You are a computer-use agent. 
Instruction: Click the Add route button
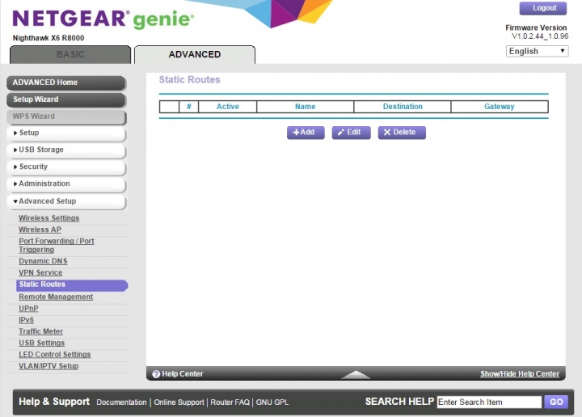pyautogui.click(x=306, y=133)
